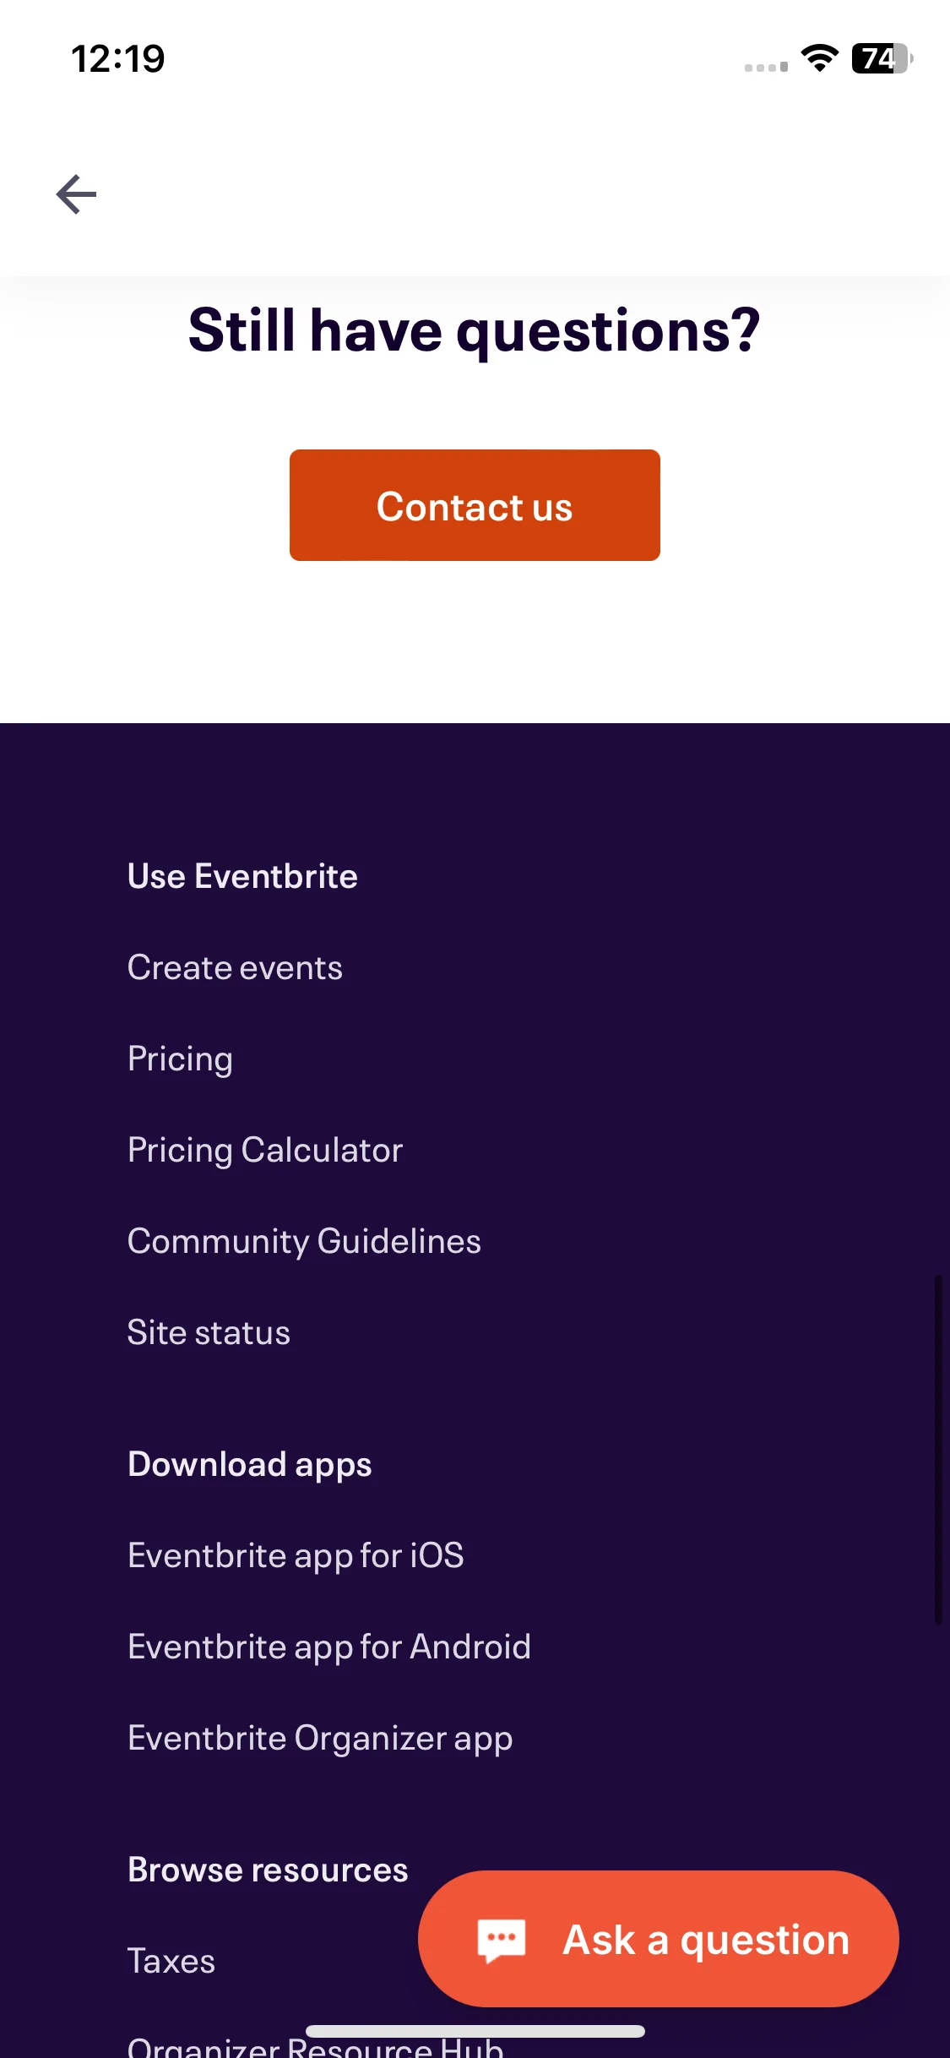Tap the battery indicator icon
This screenshot has height=2058, width=950.
(x=882, y=58)
